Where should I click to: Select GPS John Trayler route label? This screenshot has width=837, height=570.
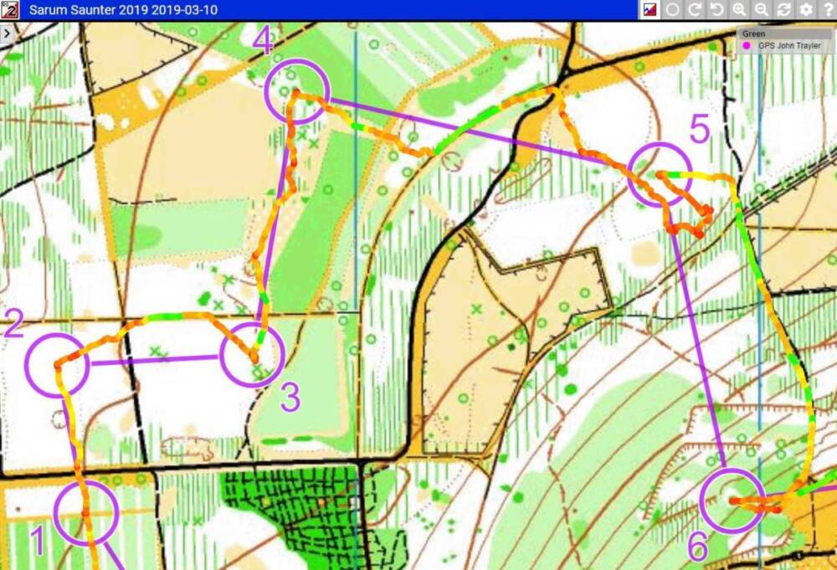[789, 46]
